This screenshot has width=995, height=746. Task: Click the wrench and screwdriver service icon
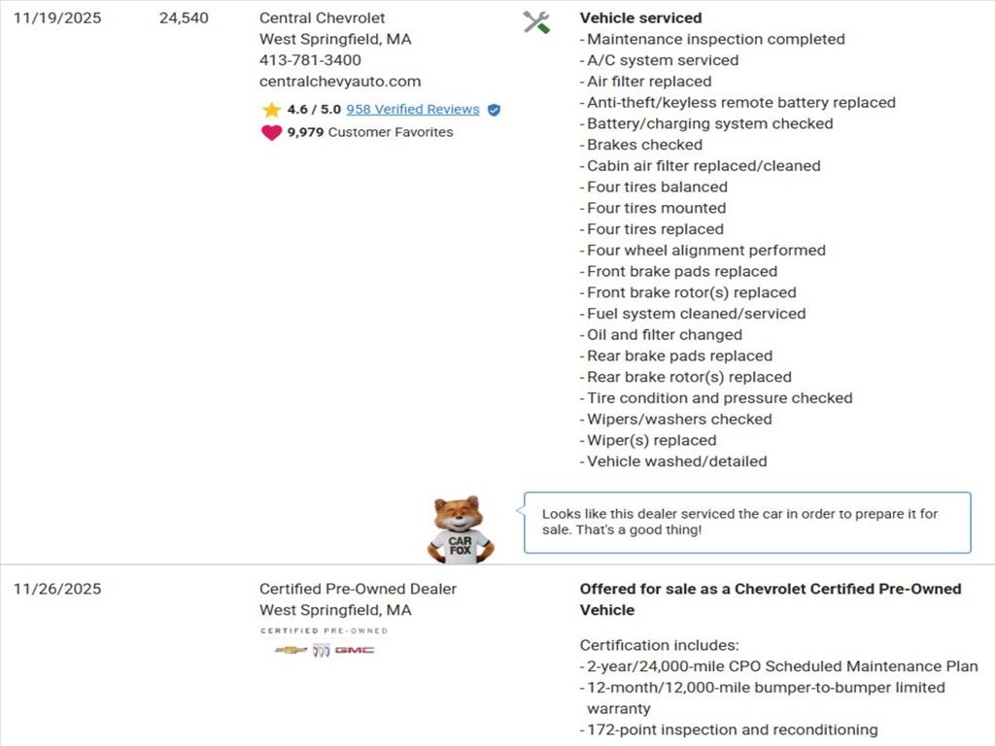click(x=536, y=22)
